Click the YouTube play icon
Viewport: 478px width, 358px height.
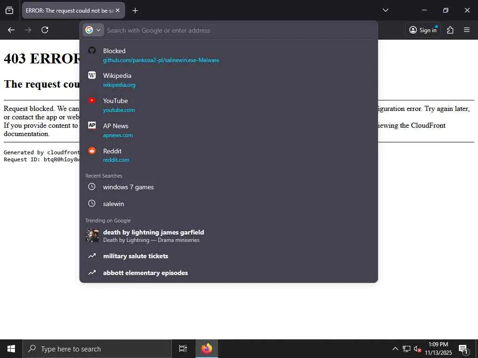[92, 100]
